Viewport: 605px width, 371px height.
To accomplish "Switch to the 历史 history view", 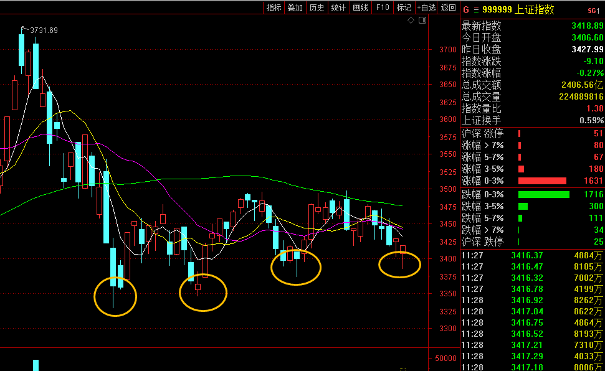I will tap(317, 7).
